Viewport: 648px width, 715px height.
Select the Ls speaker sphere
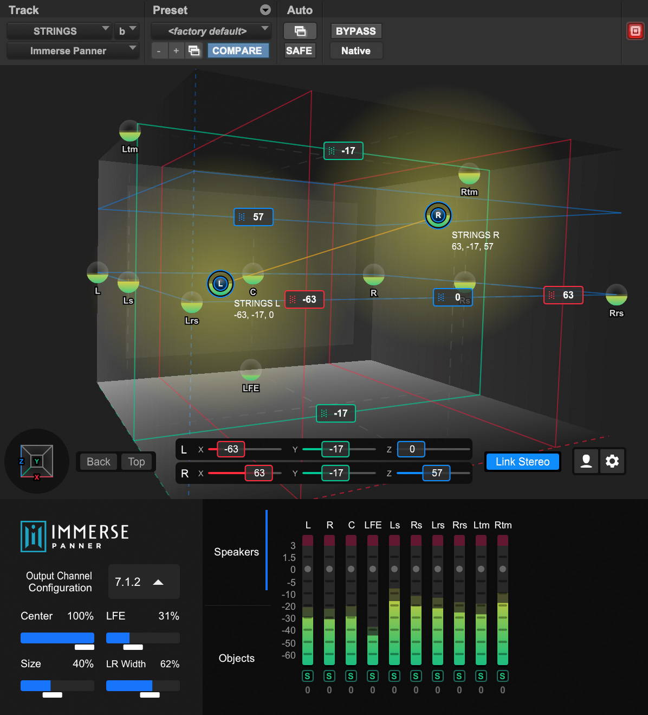[x=128, y=282]
